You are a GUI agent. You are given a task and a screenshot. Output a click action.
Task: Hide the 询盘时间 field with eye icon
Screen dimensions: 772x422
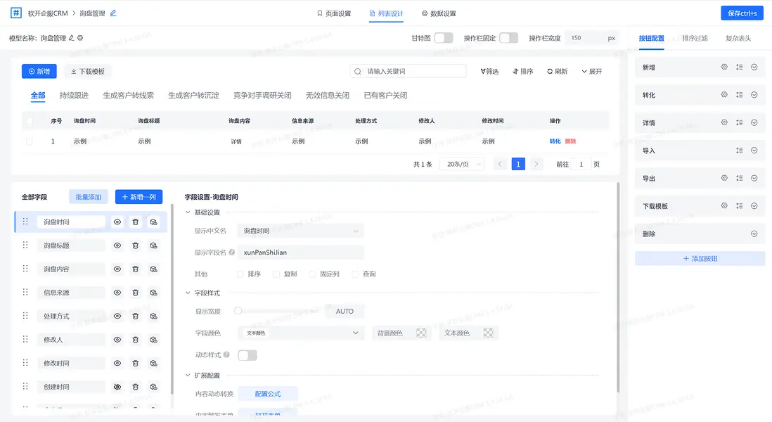[x=117, y=222]
